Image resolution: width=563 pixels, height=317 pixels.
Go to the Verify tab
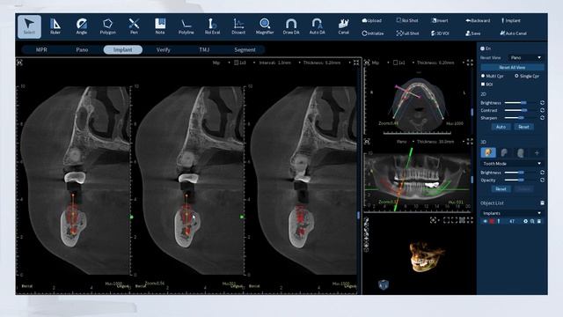point(164,49)
